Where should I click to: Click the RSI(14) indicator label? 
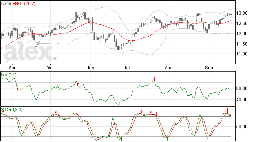[9, 74]
